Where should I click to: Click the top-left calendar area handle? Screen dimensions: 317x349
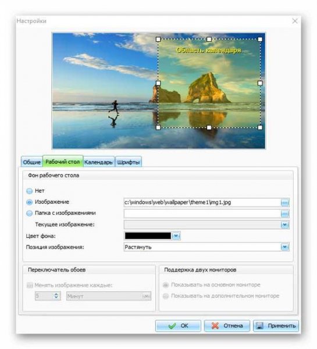click(x=158, y=40)
